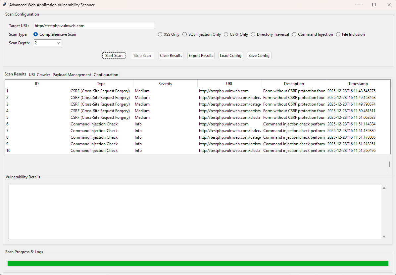The image size is (396, 275).
Task: Save the current config
Action: coord(259,56)
